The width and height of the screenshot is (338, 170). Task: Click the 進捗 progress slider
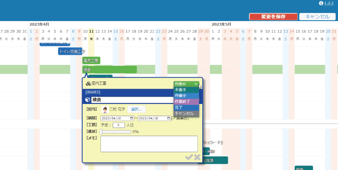pyautogui.click(x=116, y=132)
